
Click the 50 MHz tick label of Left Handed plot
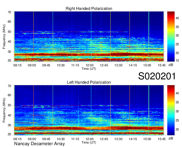(x=9, y=105)
